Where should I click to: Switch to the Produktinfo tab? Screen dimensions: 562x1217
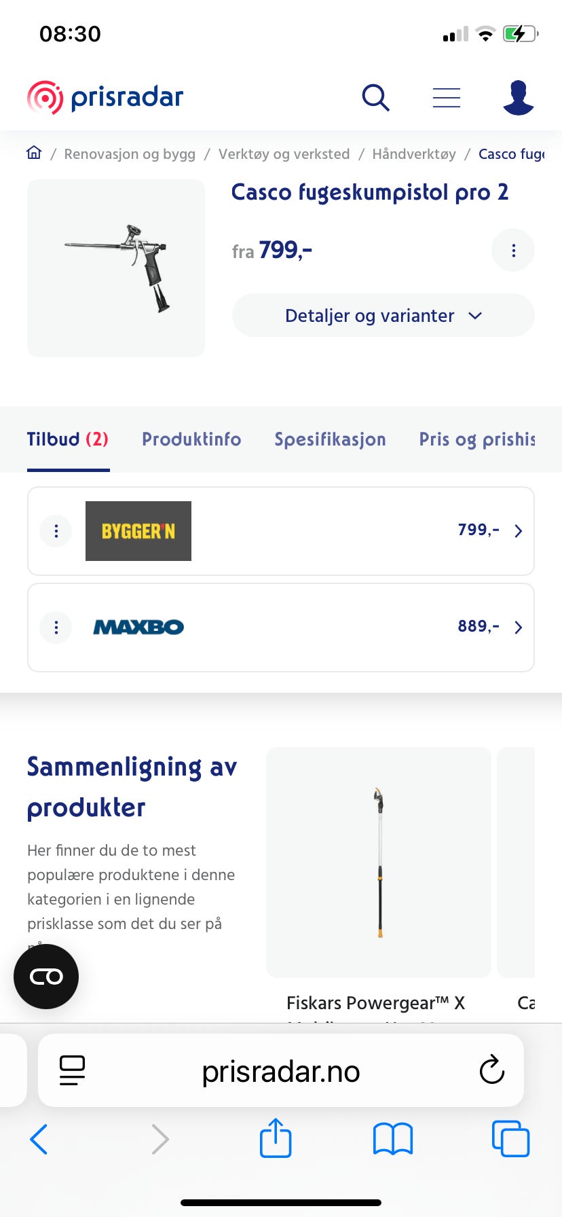(191, 439)
